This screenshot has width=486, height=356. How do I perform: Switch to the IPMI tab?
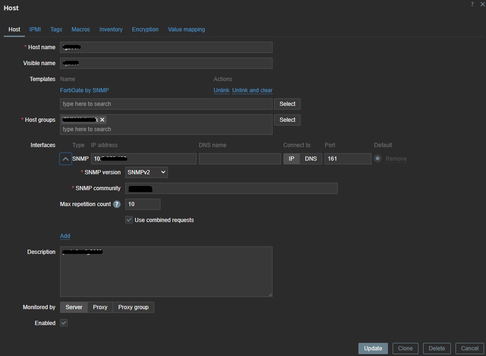35,30
